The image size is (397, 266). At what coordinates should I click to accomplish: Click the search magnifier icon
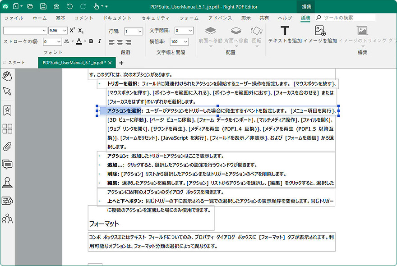coord(319,18)
